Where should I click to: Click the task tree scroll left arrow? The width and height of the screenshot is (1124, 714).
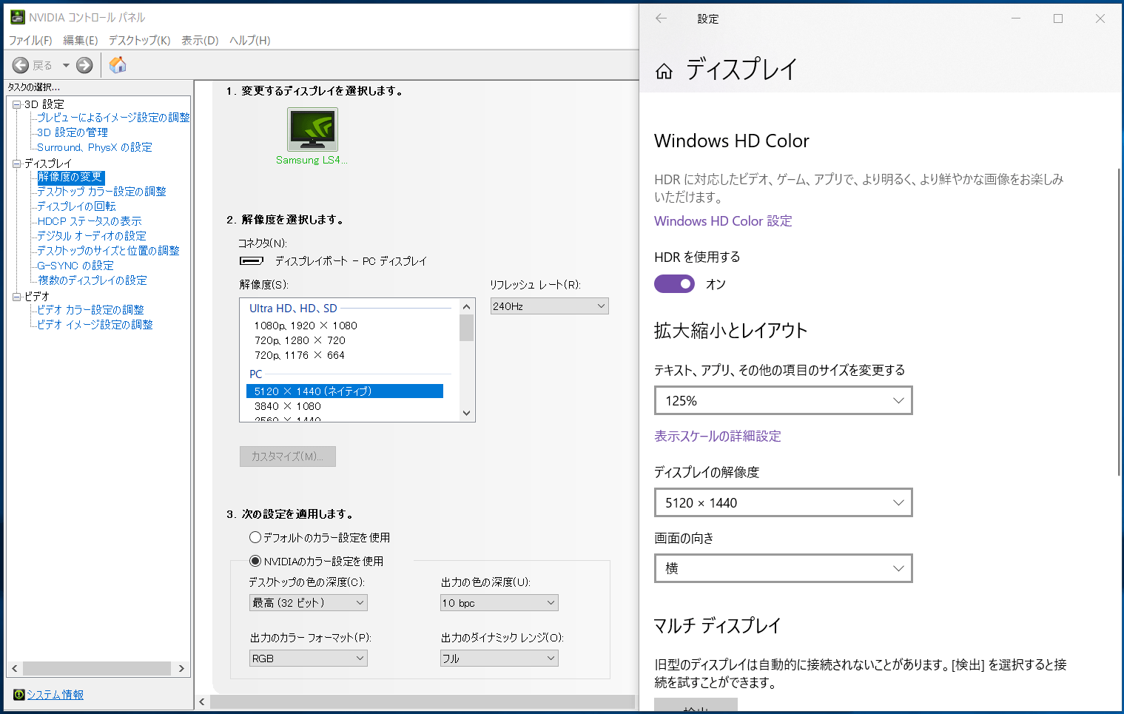coord(15,668)
